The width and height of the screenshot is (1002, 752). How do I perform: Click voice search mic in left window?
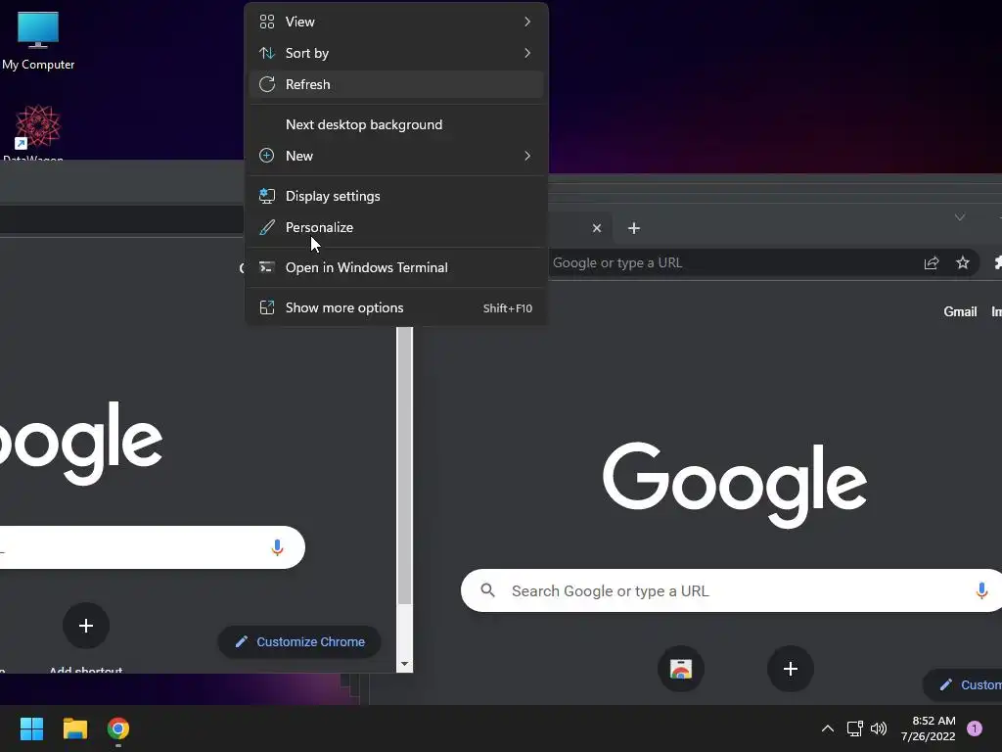277,547
